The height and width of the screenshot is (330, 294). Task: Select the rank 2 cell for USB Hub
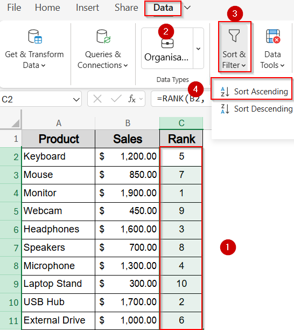[x=181, y=302]
